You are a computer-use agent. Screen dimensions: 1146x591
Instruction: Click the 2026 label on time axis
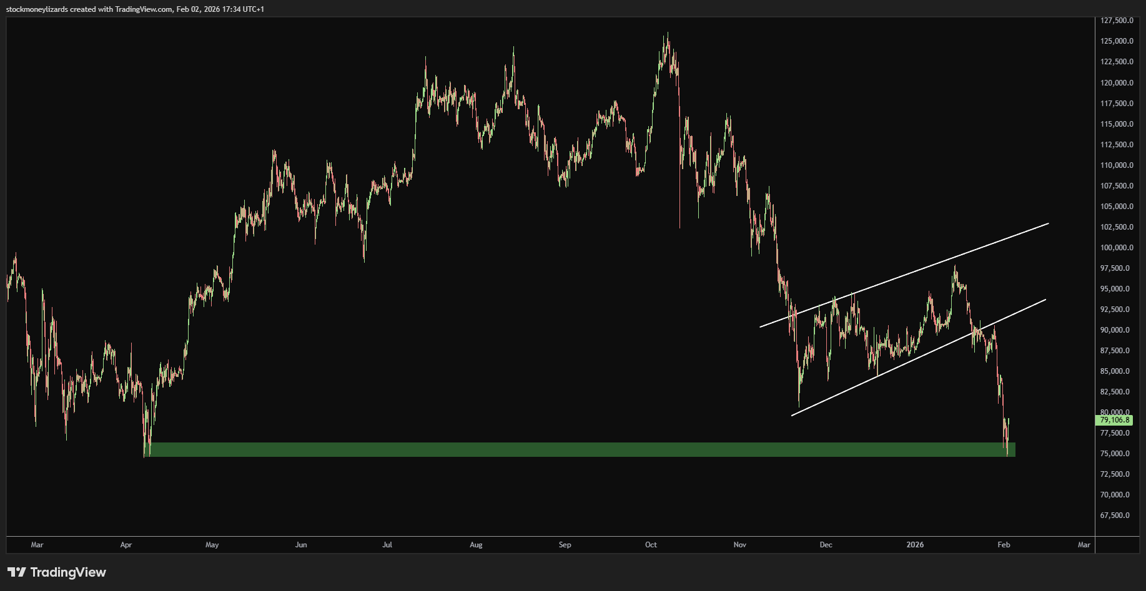[x=915, y=545]
